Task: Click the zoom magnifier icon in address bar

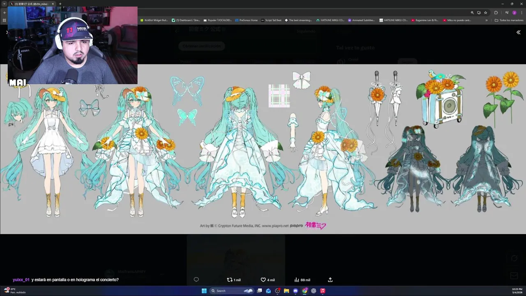Action: (472, 13)
